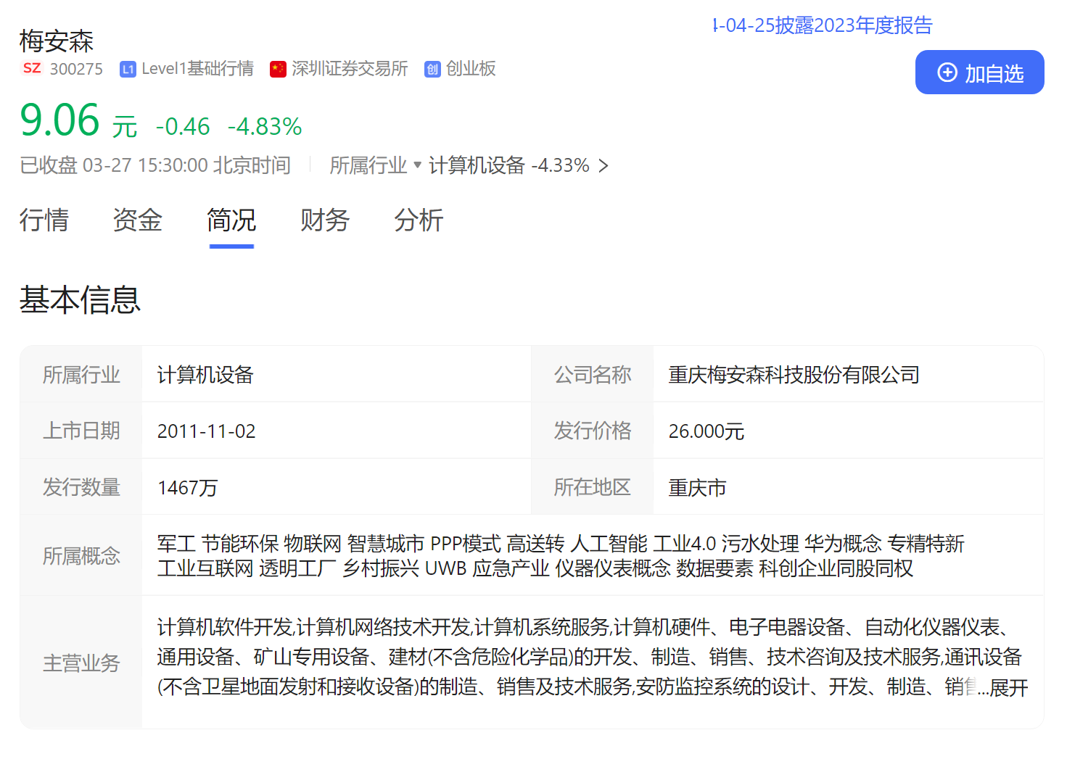Click the PPP模式 concept tag
Screen dimensions: 1067x759
click(x=466, y=544)
